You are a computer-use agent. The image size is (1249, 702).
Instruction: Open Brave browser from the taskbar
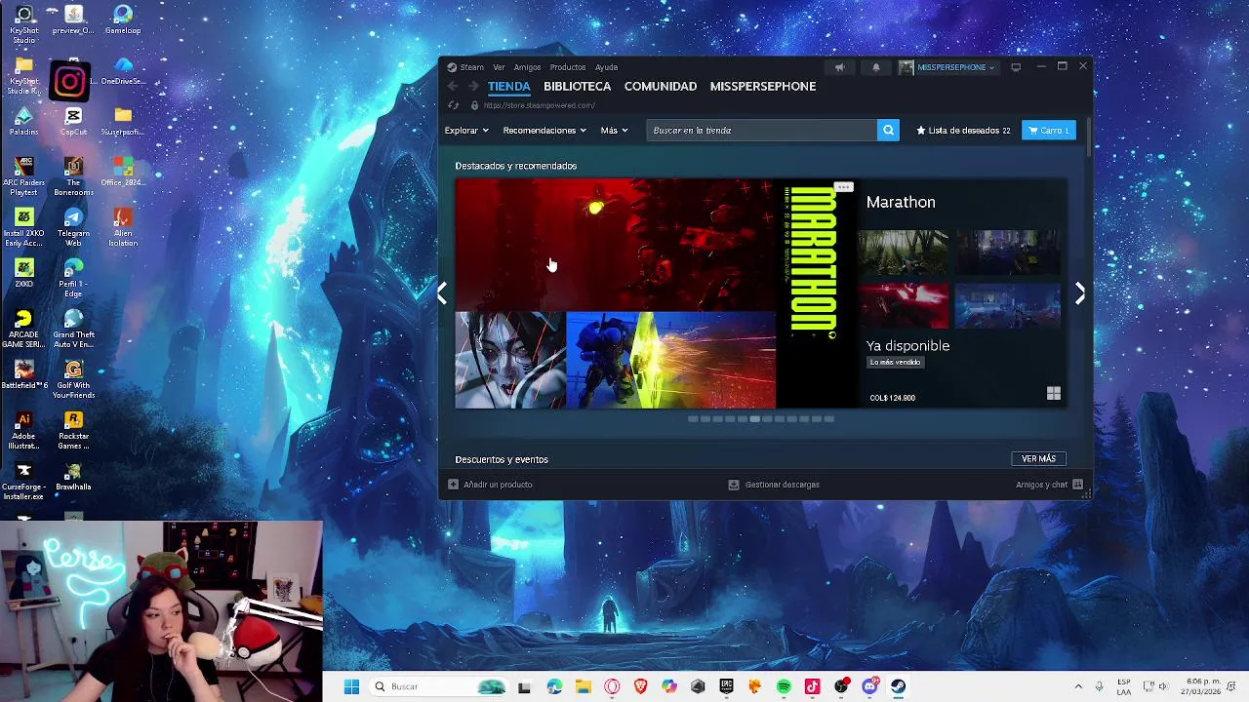[640, 686]
